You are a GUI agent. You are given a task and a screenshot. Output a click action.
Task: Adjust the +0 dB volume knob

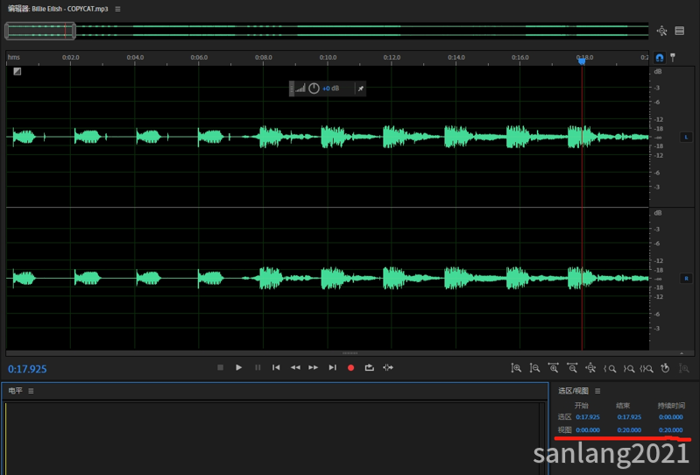314,89
